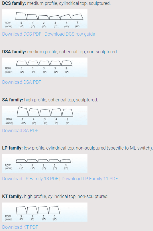Click the DSA family profile diagram
The image size is (153, 231).
45,67
